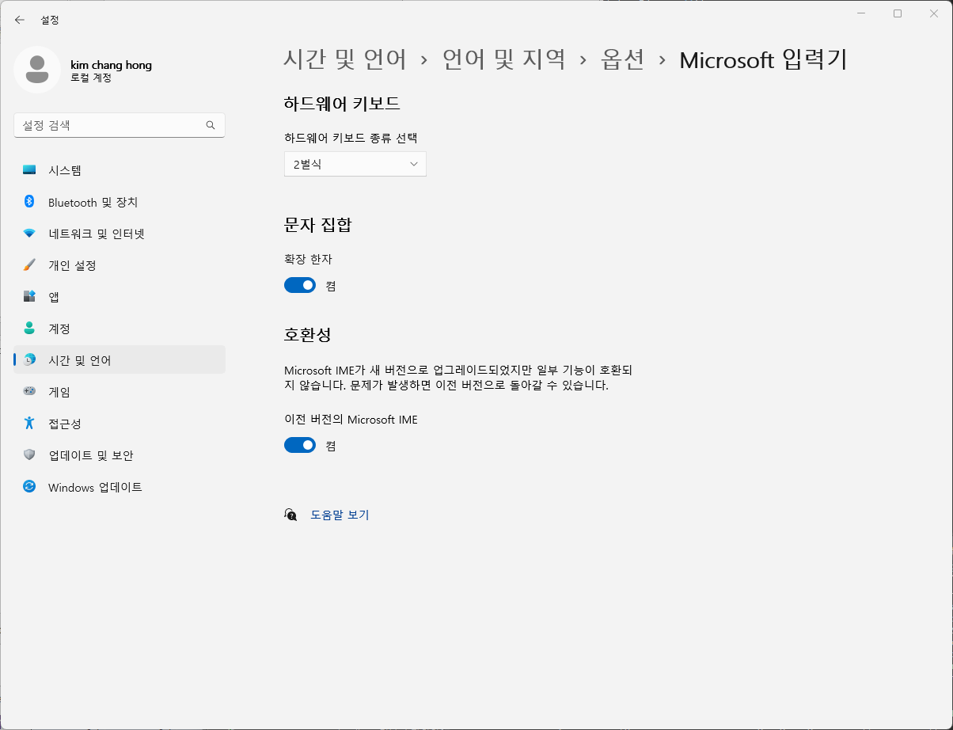Click the network Wi-Fi icon
This screenshot has height=730, width=953.
point(29,234)
